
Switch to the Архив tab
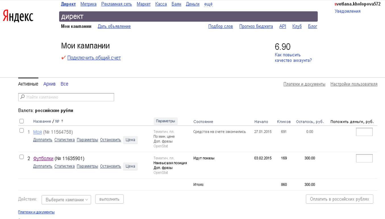(x=49, y=84)
